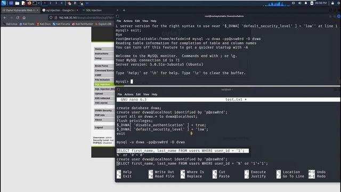Viewport: 341px width, 192px height.
Task: Go to the browser home page
Action: (x=24, y=18)
